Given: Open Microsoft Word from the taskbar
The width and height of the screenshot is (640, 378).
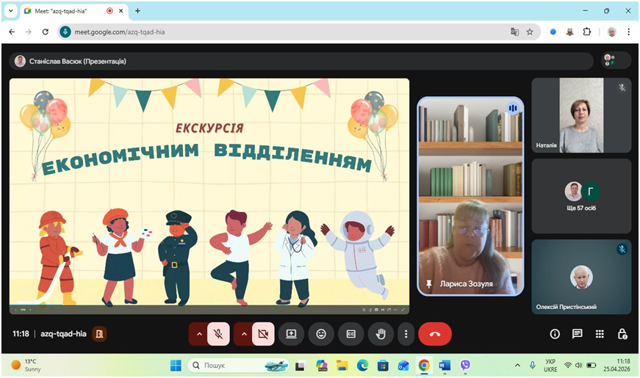Looking at the screenshot, I should (x=445, y=365).
